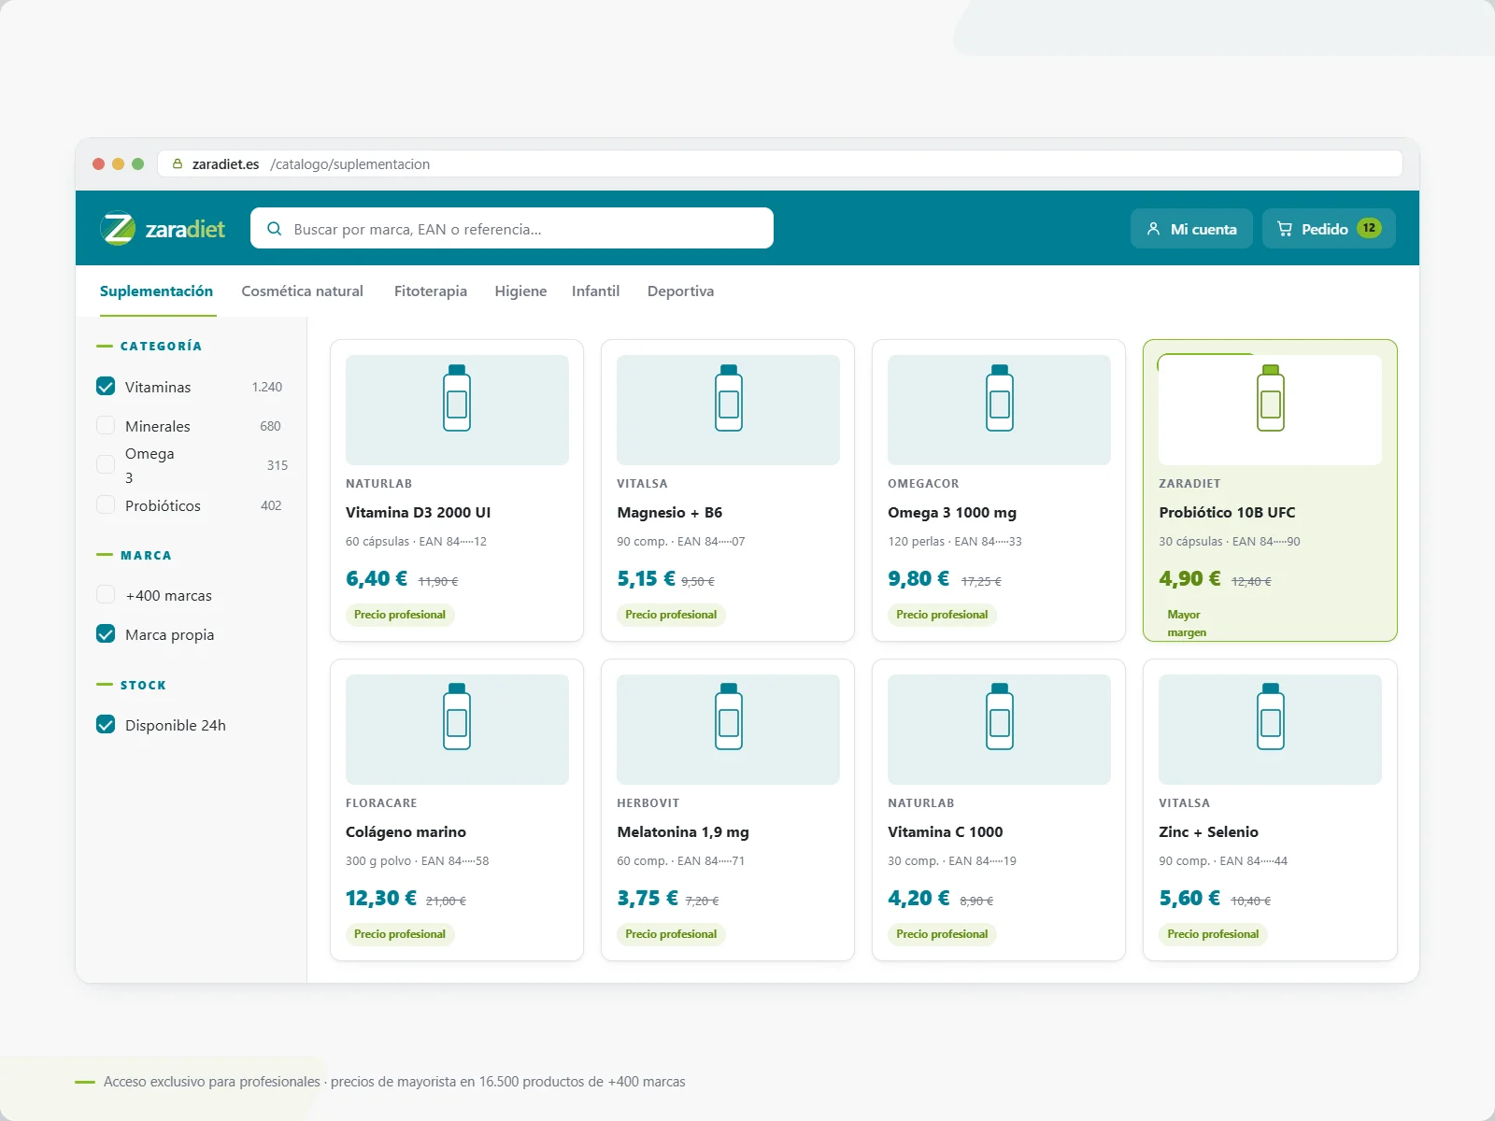Click the 12,30 € price text
Viewport: 1495px width, 1121px height.
pos(381,899)
